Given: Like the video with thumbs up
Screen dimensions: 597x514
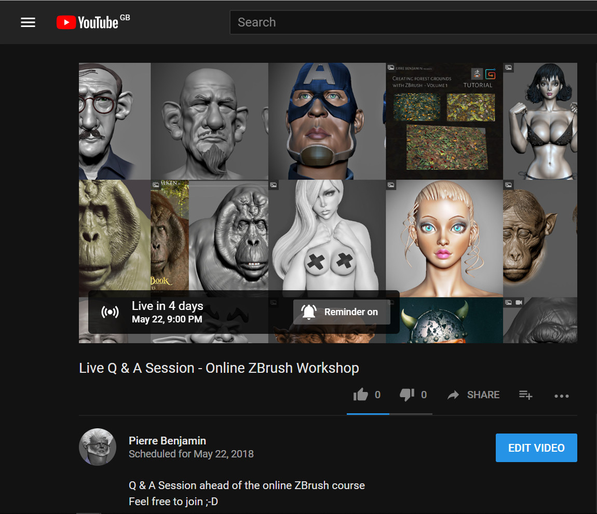Looking at the screenshot, I should 361,395.
